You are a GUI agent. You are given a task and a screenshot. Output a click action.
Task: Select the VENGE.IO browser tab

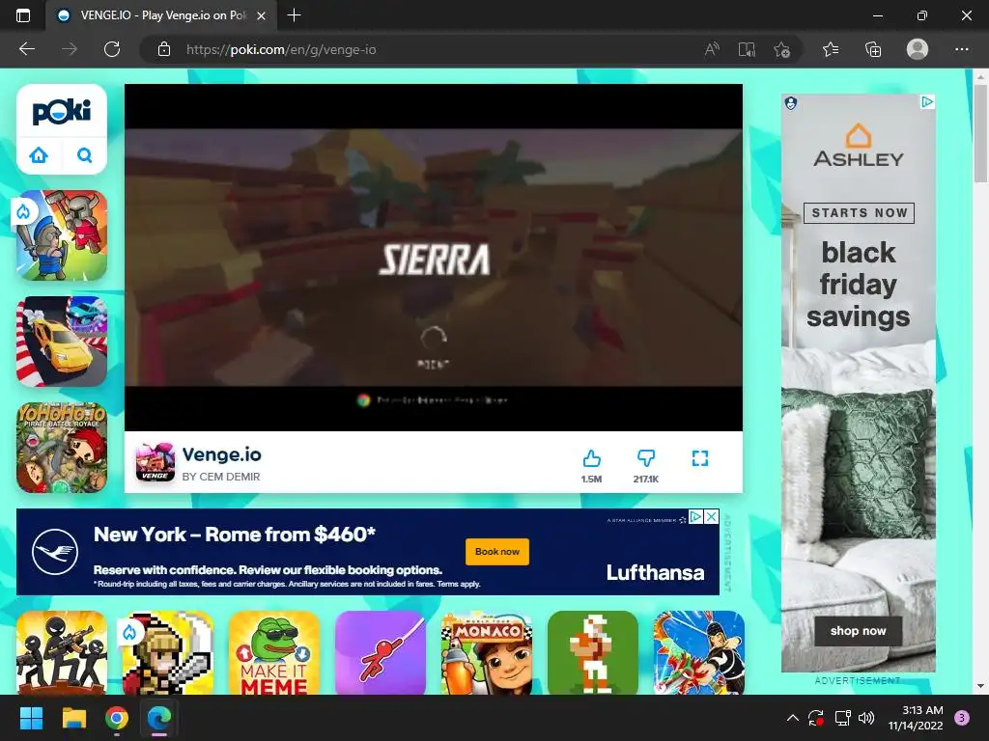tap(161, 15)
